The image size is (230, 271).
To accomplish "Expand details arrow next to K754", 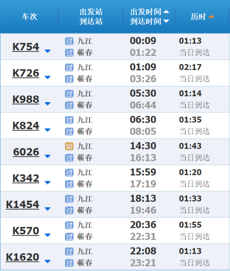I will pos(48,51).
